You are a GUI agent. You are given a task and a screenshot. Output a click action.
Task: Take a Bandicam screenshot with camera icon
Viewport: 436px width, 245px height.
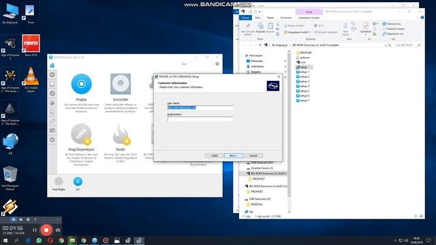click(x=58, y=230)
